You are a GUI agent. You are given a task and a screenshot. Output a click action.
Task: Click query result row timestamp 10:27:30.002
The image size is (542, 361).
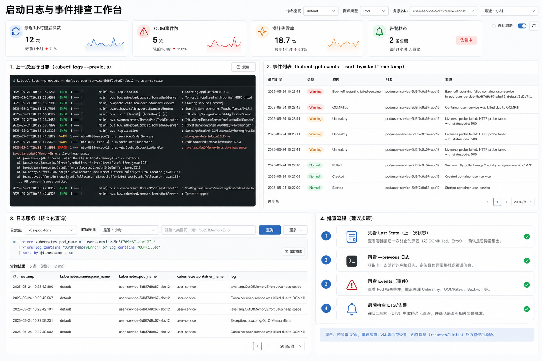click(33, 332)
